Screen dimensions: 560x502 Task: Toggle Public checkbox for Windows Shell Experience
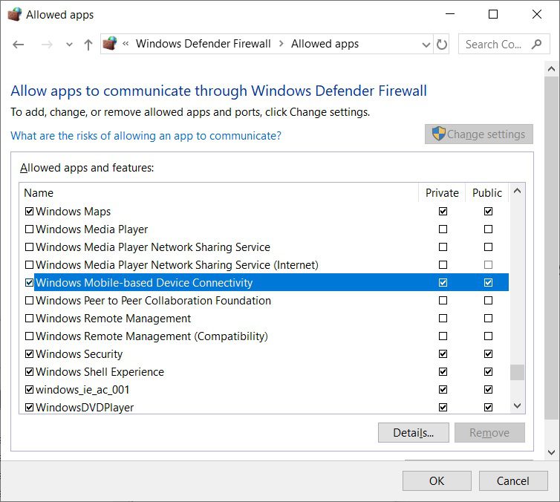point(488,372)
